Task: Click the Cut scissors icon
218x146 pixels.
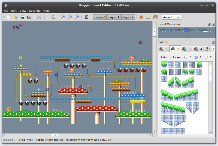Action: click(39, 17)
